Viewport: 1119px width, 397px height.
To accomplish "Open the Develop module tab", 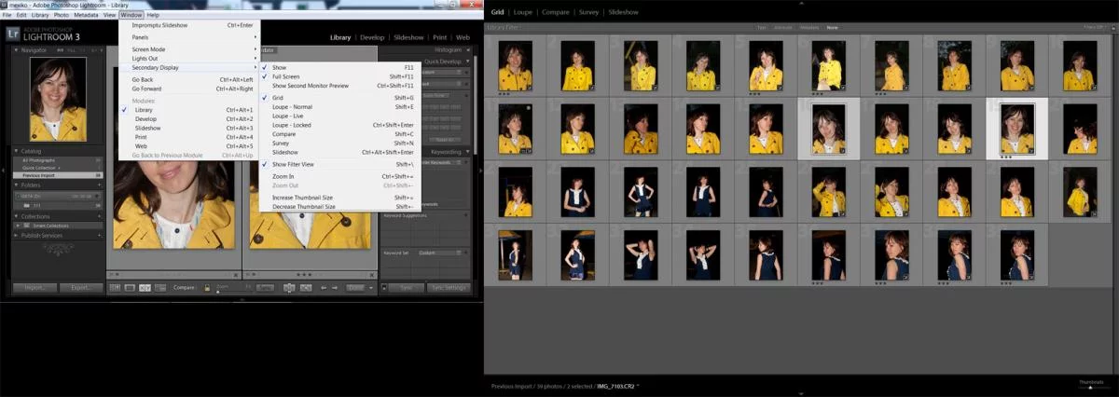I will [372, 37].
